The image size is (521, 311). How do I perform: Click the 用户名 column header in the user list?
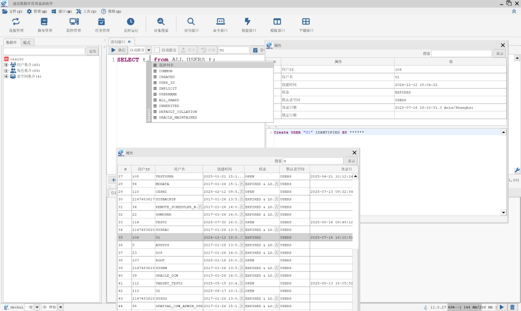179,169
